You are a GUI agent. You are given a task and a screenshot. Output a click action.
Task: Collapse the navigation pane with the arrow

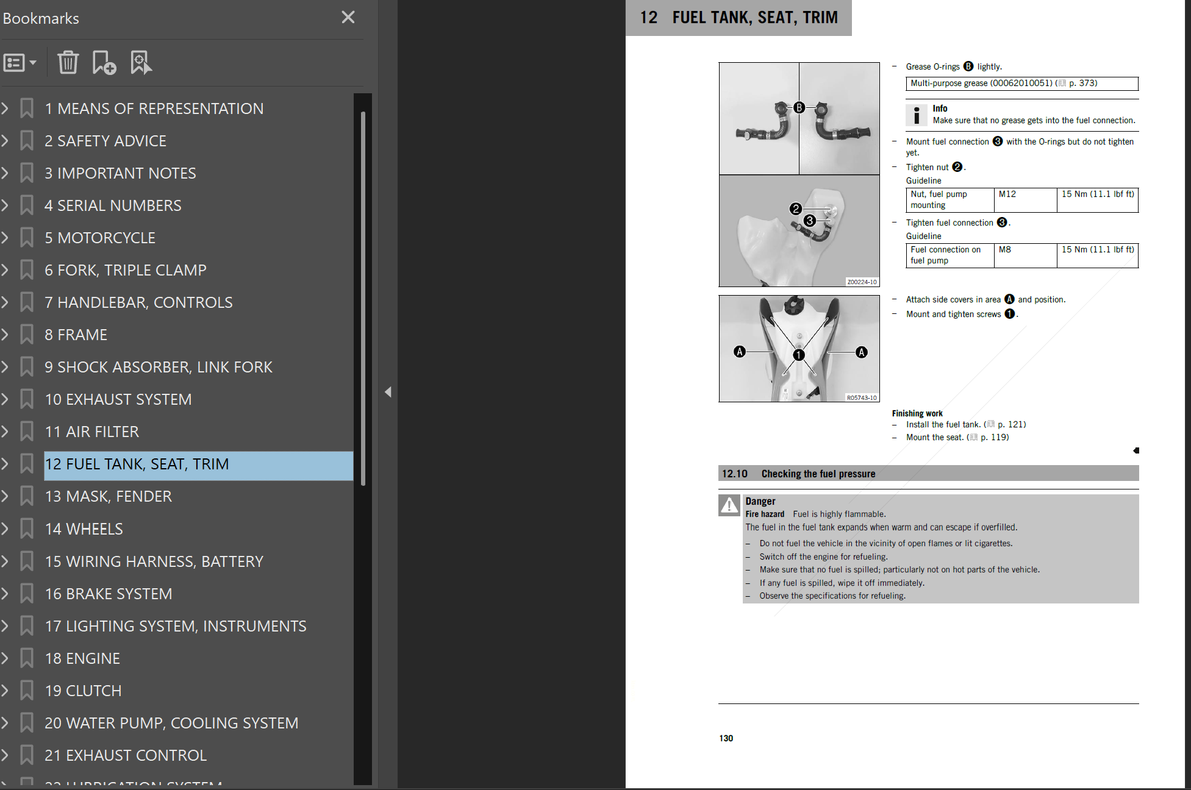388,392
